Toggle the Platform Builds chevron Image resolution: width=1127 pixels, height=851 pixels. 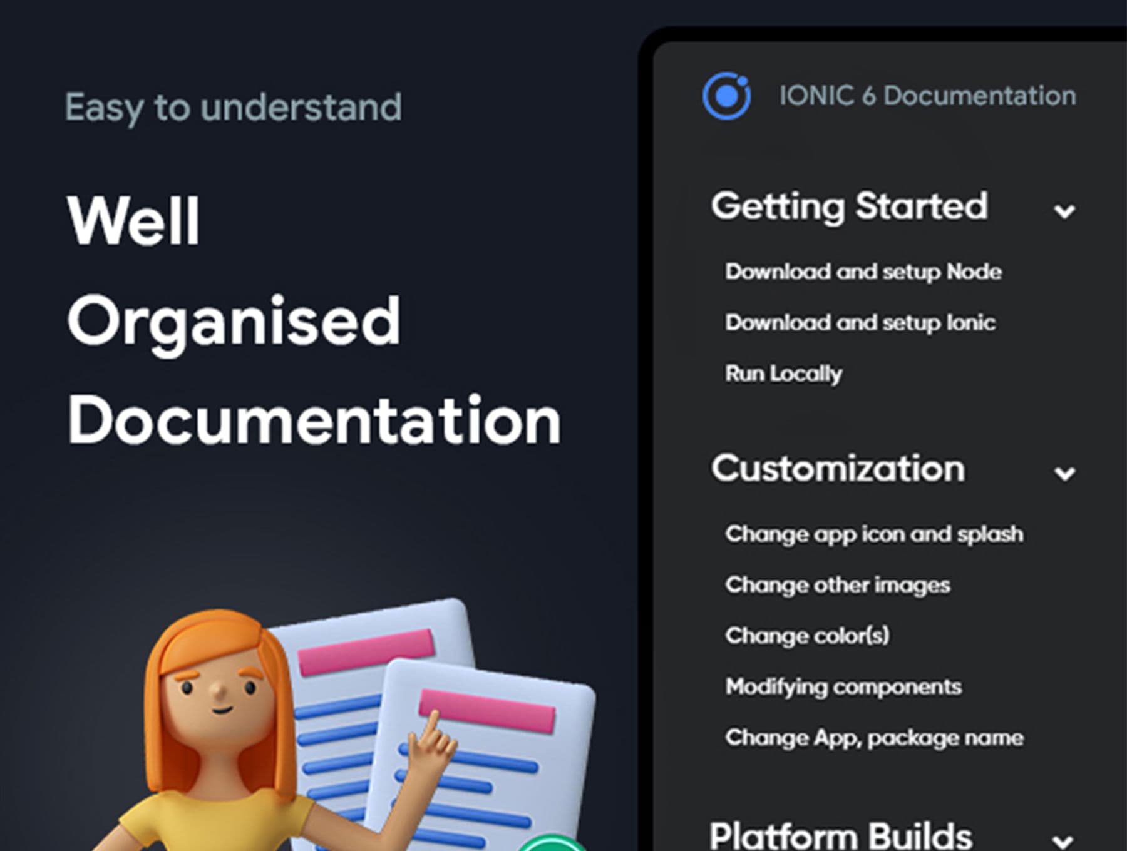pos(1063,840)
